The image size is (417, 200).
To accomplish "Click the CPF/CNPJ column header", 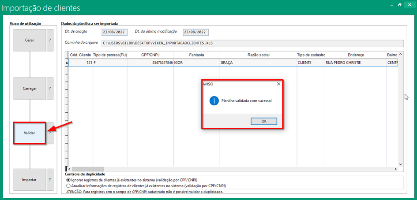I will [150, 55].
